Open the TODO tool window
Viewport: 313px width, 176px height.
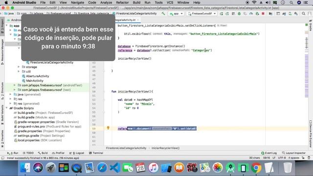tap(28, 153)
